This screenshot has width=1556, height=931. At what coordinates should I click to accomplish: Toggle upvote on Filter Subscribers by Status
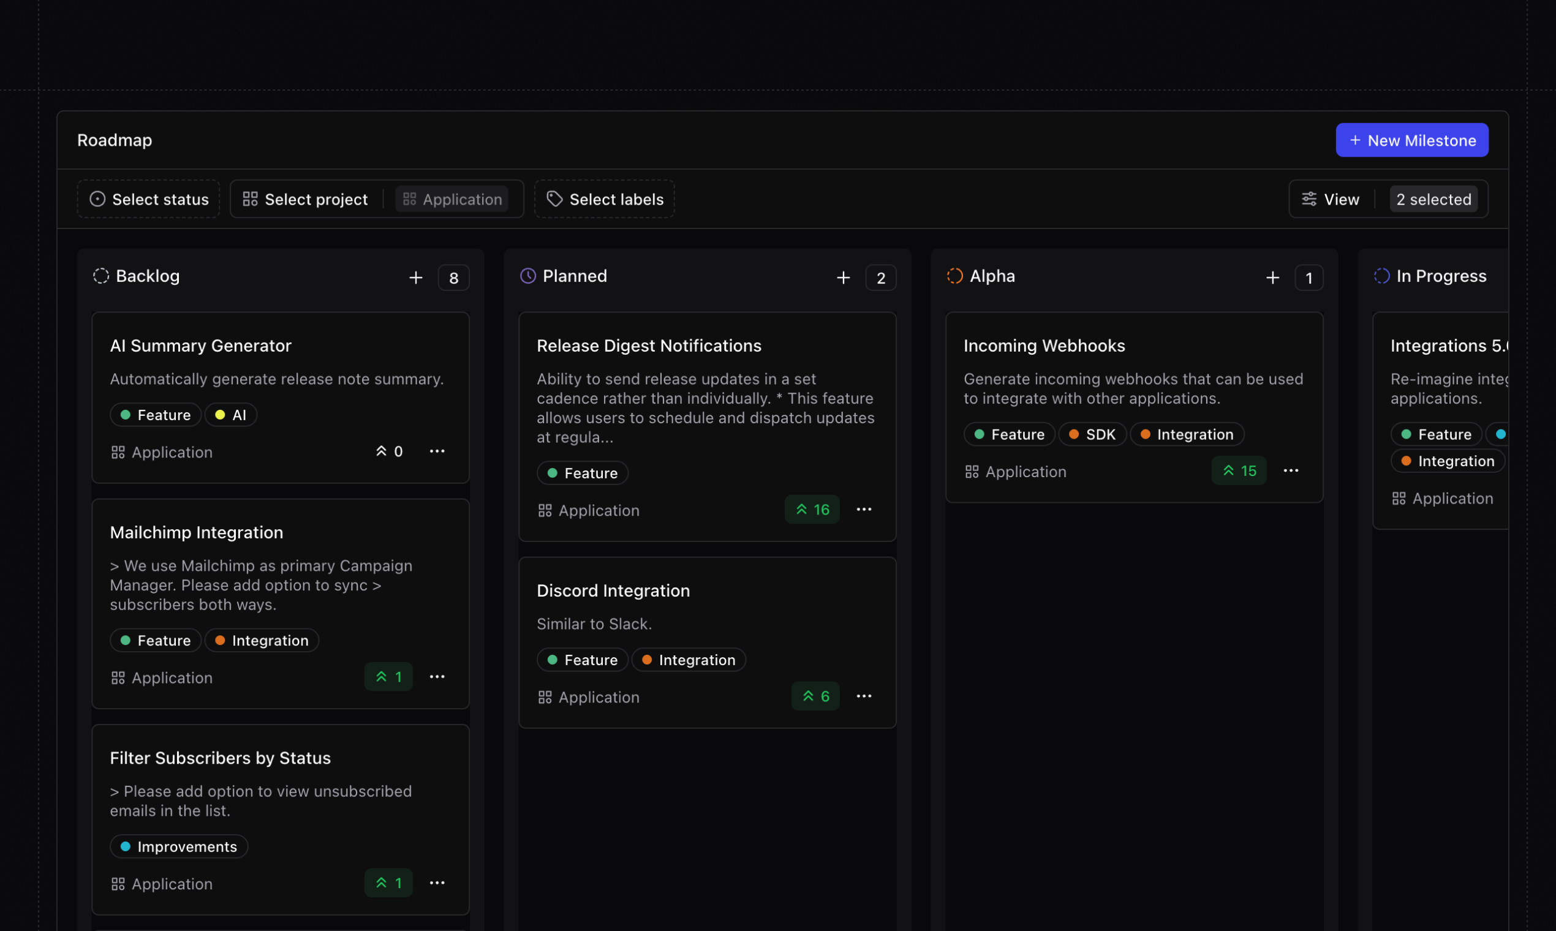tap(388, 883)
